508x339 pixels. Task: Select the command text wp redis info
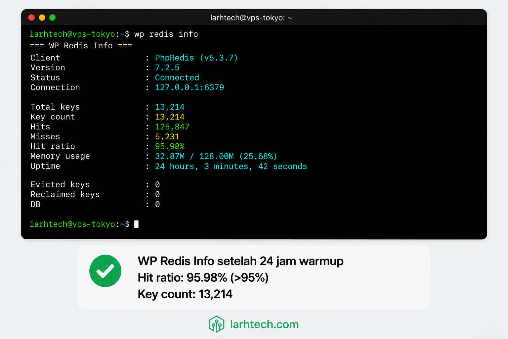[166, 34]
